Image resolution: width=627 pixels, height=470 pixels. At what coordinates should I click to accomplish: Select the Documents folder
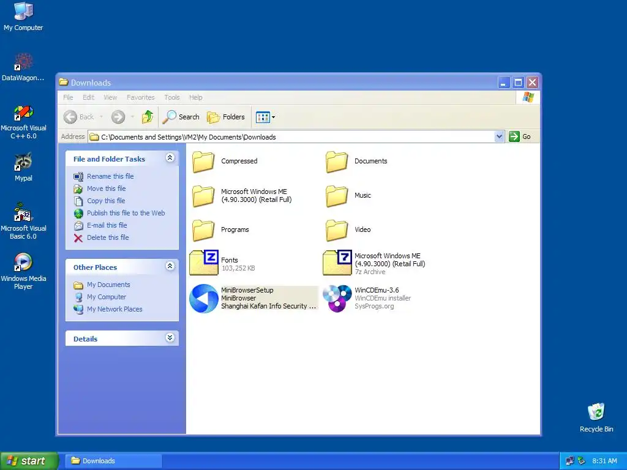point(356,162)
